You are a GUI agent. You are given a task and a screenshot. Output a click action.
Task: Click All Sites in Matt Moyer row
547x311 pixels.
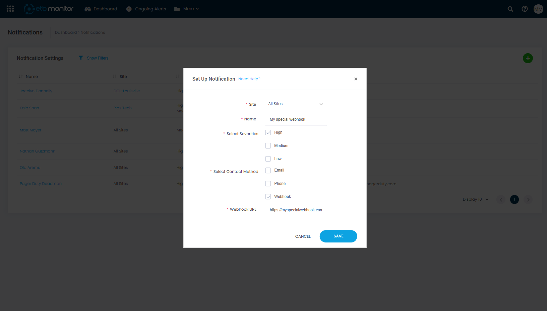tap(121, 130)
